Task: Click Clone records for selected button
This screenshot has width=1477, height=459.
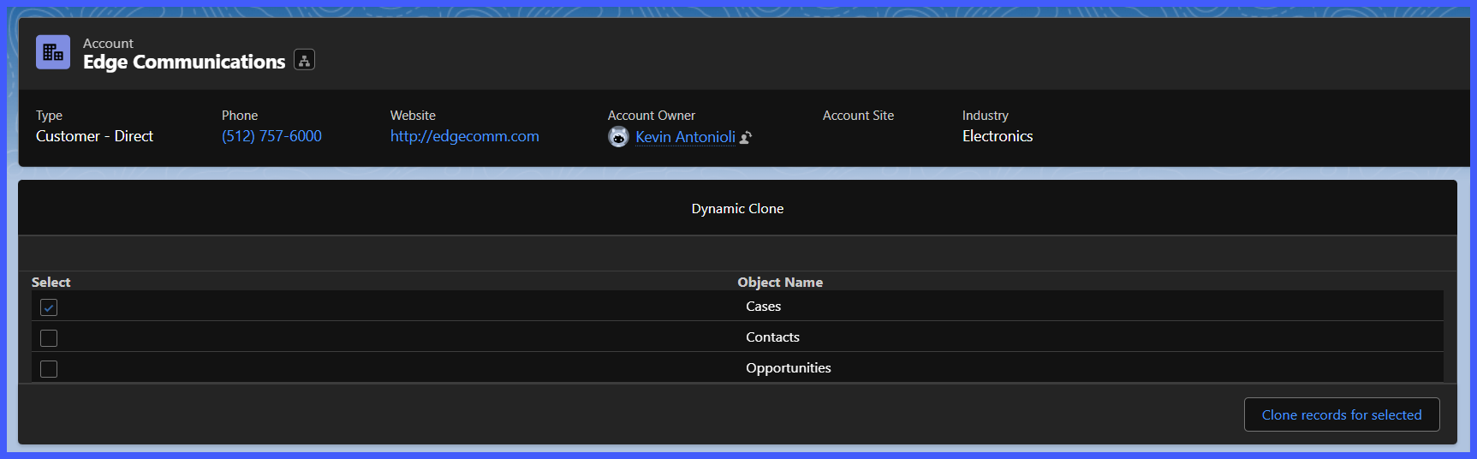Action: (1342, 414)
